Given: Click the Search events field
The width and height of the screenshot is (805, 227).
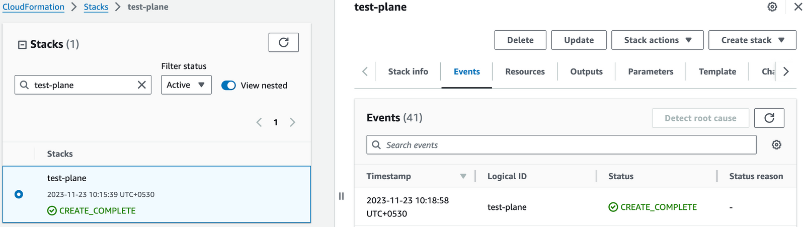Looking at the screenshot, I should [x=561, y=145].
